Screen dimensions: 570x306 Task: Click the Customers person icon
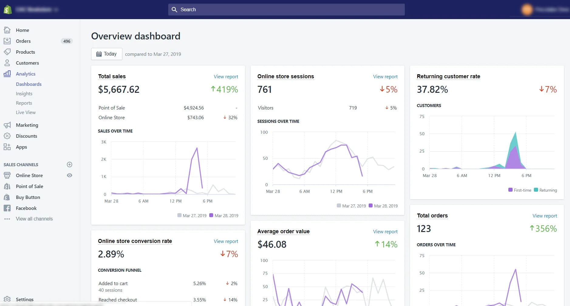pyautogui.click(x=7, y=63)
